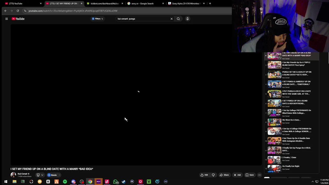Open "College FRESHMAN On A Date" video
Viewport: 329px width, 185px height.
click(292, 131)
